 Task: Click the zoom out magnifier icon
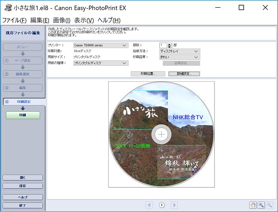[x=269, y=205]
